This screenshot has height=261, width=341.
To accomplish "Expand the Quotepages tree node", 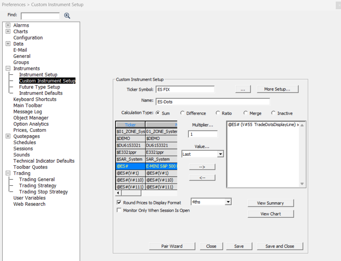I will pos(8,136).
